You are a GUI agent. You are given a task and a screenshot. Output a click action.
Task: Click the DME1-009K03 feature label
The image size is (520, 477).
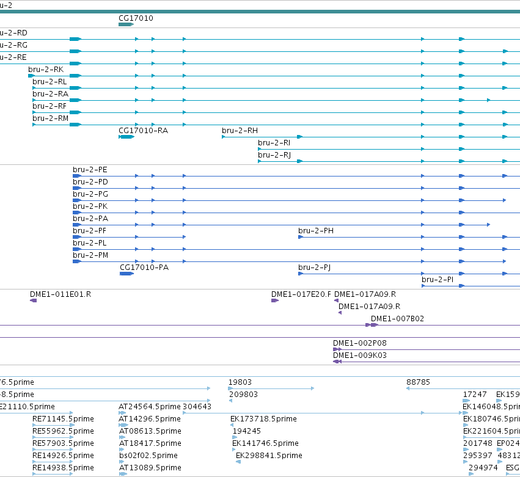(x=359, y=355)
